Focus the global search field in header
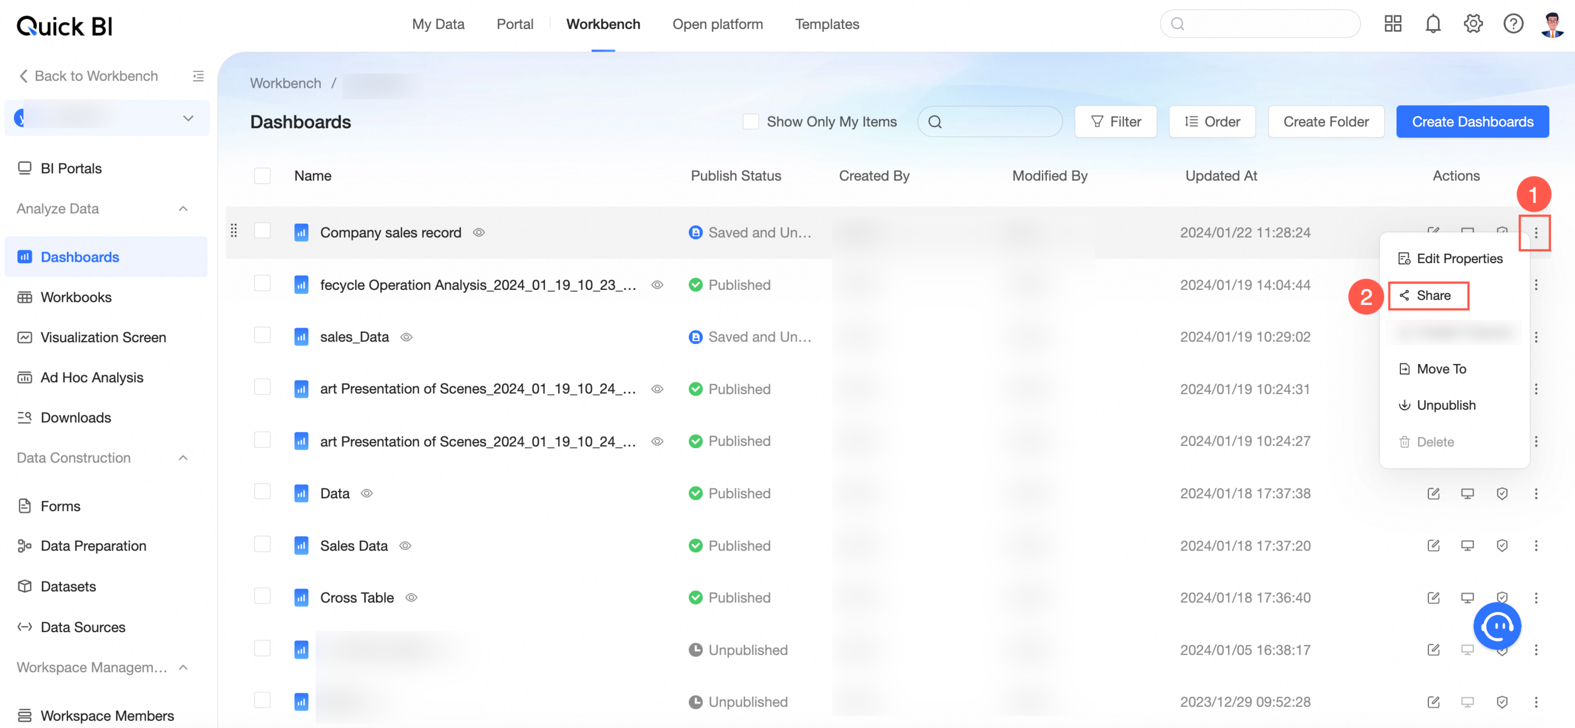 tap(1260, 24)
